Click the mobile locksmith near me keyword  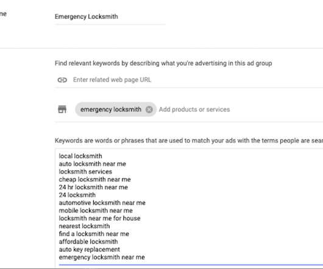click(96, 211)
